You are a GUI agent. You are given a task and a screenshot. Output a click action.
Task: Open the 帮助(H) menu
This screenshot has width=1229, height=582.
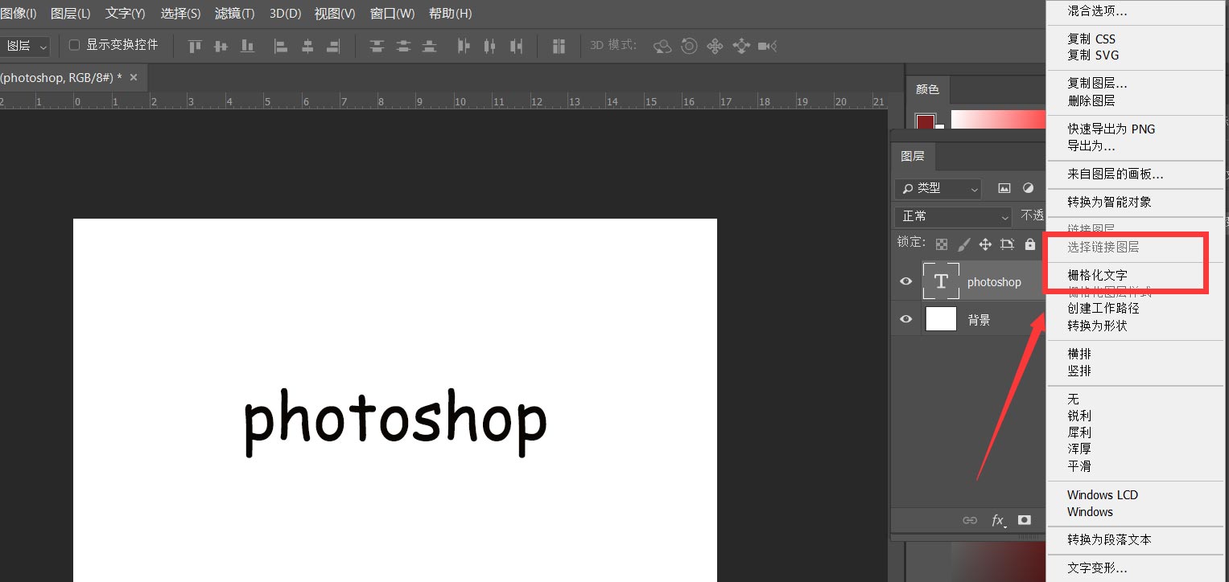click(450, 14)
